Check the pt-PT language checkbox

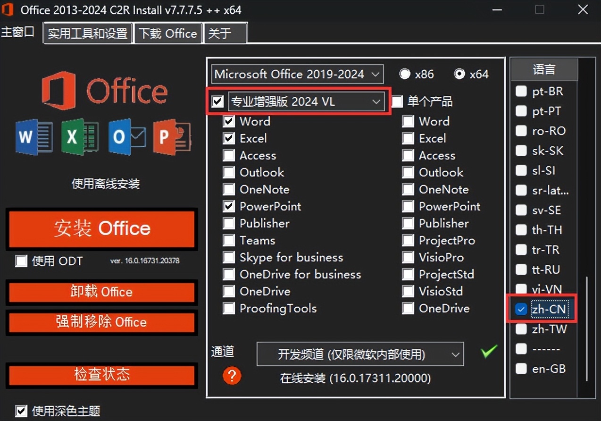(x=521, y=111)
